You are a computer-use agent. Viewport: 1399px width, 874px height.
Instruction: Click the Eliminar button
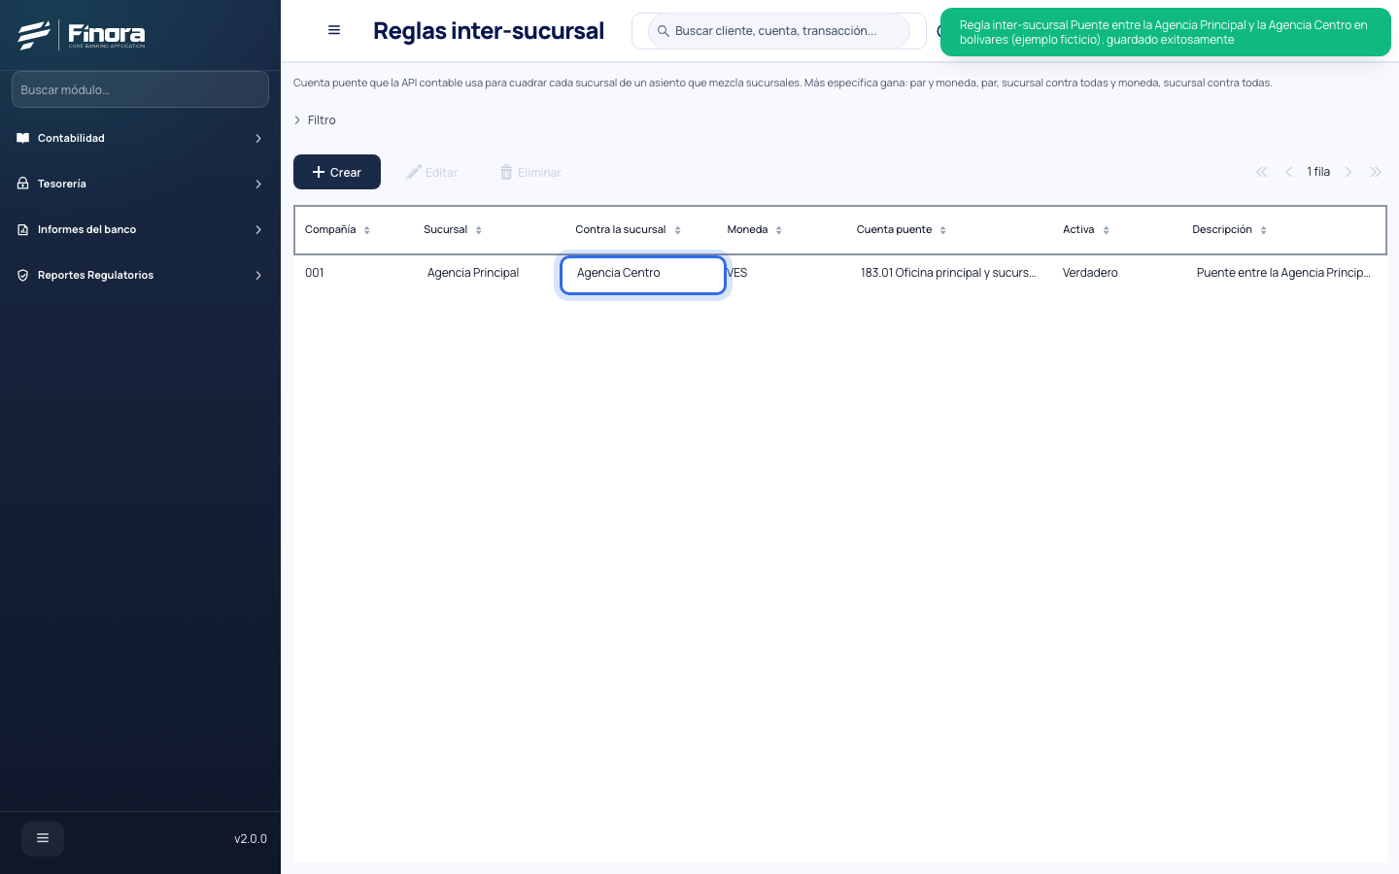(531, 172)
